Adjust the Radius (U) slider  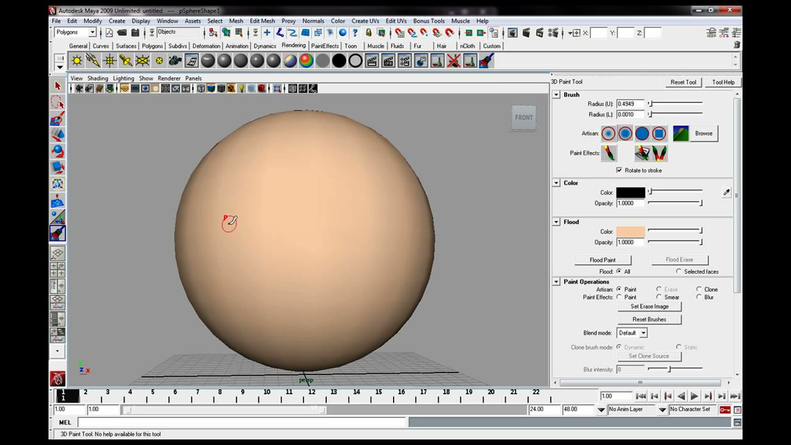[x=675, y=104]
